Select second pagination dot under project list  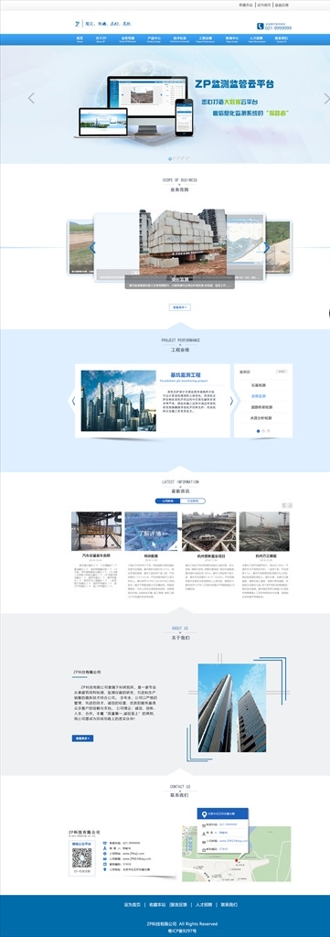click(x=263, y=431)
